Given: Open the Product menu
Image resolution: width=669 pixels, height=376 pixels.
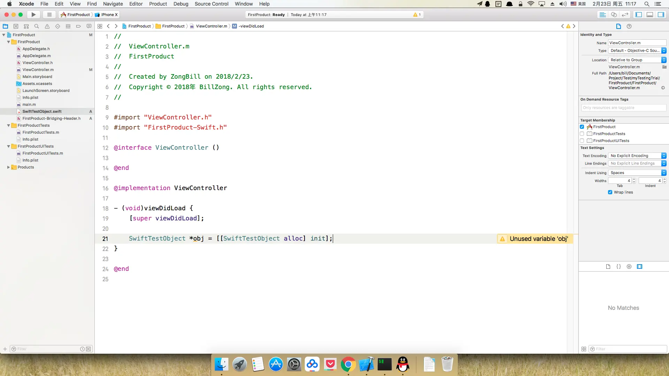Looking at the screenshot, I should [x=158, y=4].
